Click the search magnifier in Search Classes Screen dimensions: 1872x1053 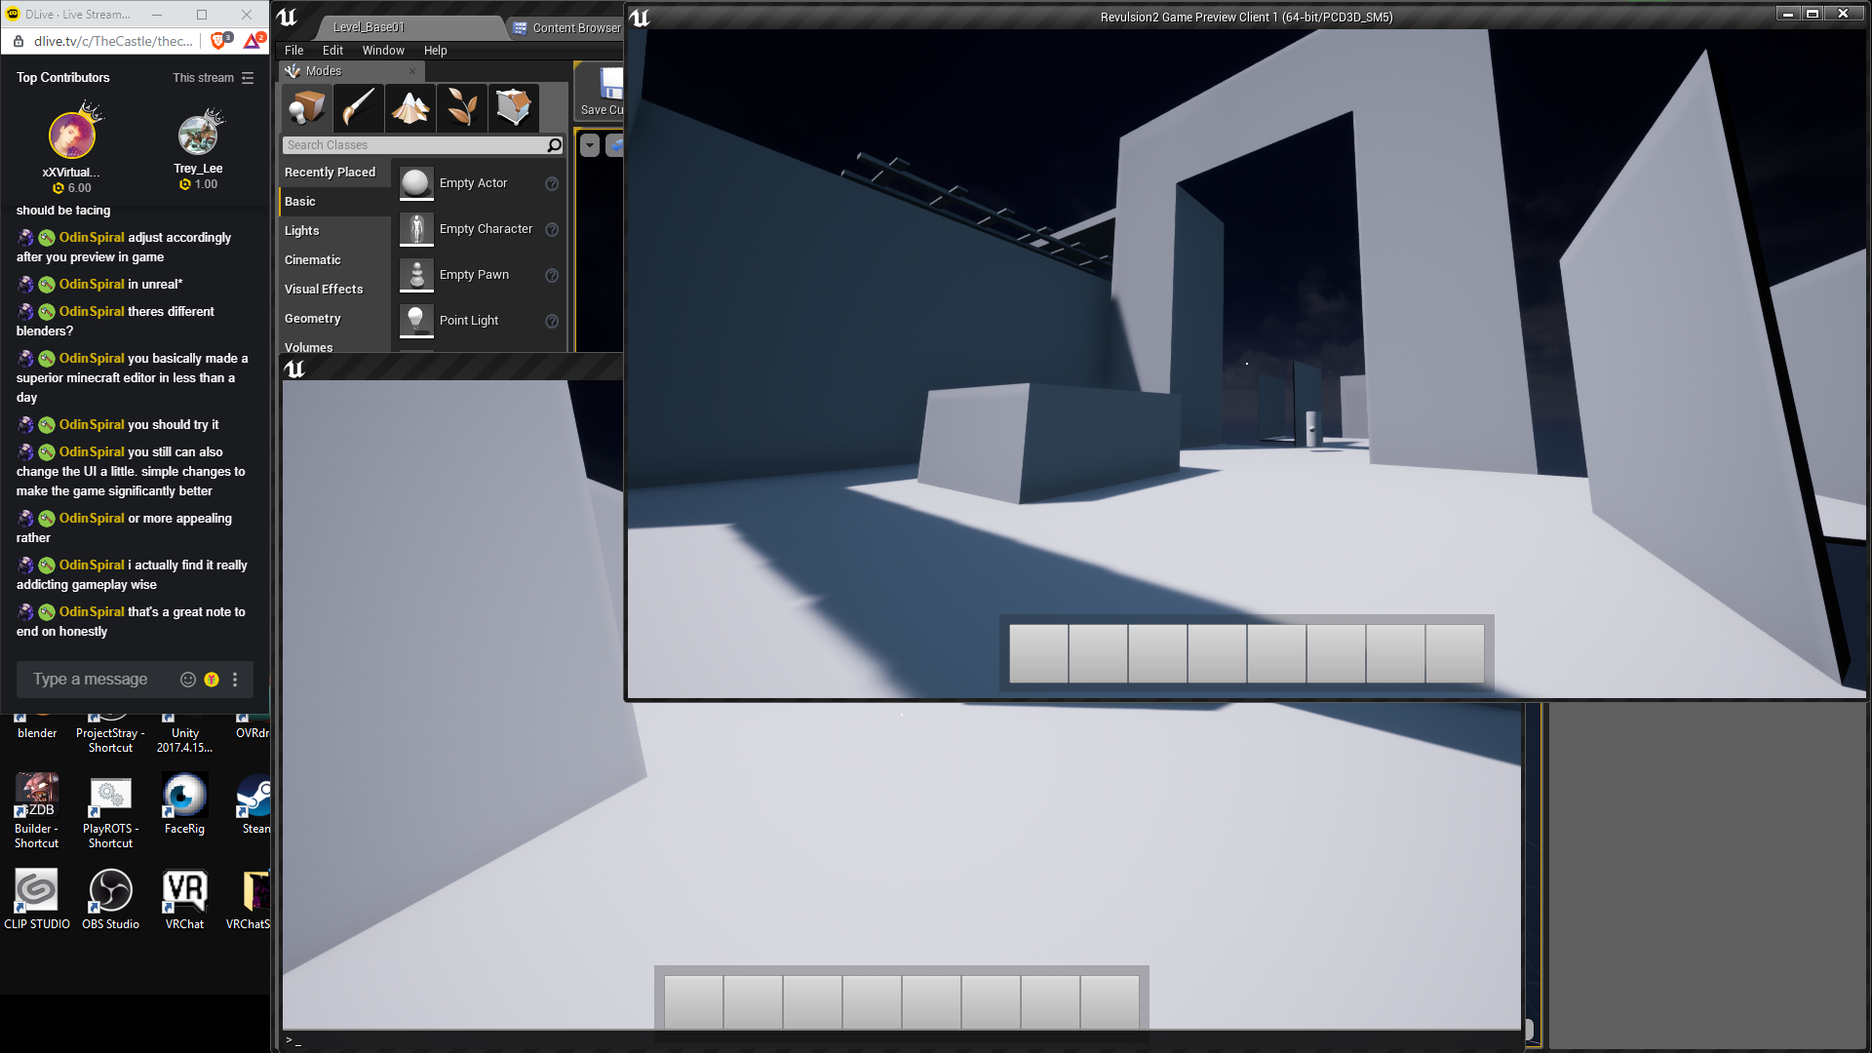pyautogui.click(x=554, y=145)
